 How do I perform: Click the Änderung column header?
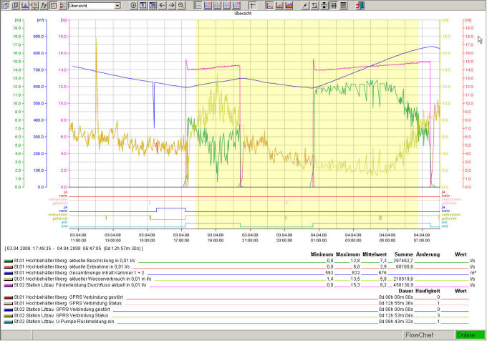[x=428, y=254]
